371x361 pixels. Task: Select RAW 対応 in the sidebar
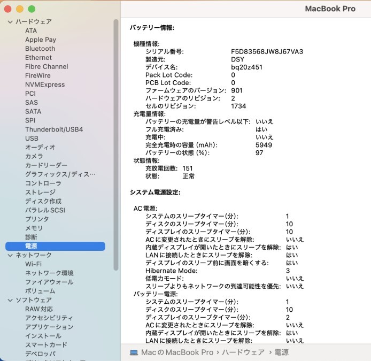(x=39, y=309)
